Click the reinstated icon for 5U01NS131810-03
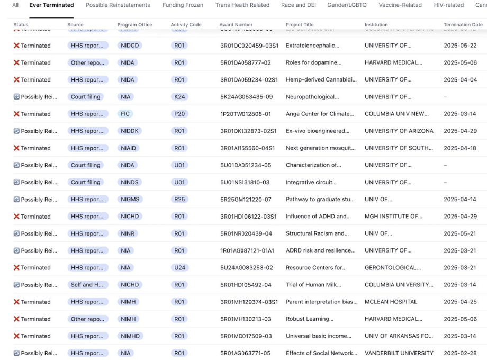The image size is (487, 360). (x=16, y=182)
